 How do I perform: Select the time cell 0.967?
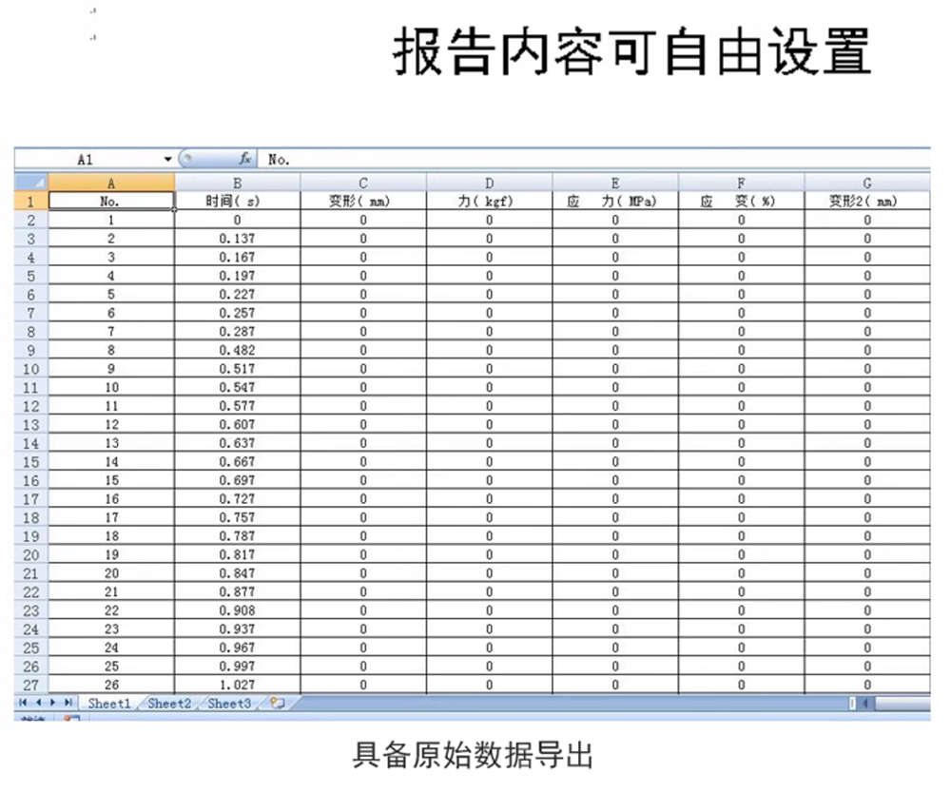(x=237, y=648)
